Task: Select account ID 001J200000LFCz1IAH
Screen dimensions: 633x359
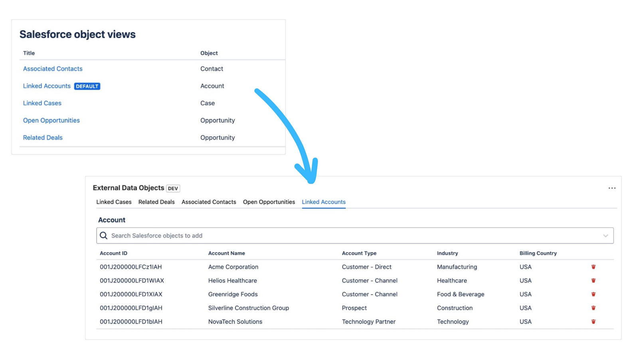Action: tap(131, 267)
